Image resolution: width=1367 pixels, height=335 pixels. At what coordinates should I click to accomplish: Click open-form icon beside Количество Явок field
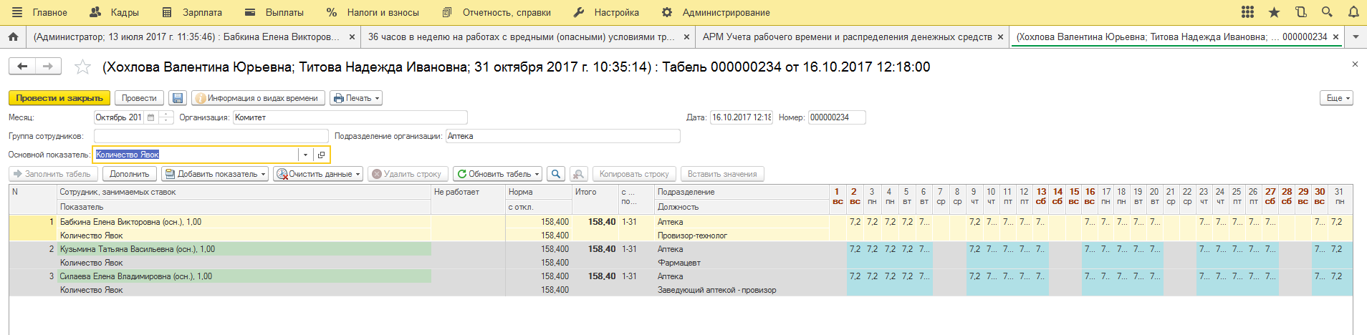[321, 155]
